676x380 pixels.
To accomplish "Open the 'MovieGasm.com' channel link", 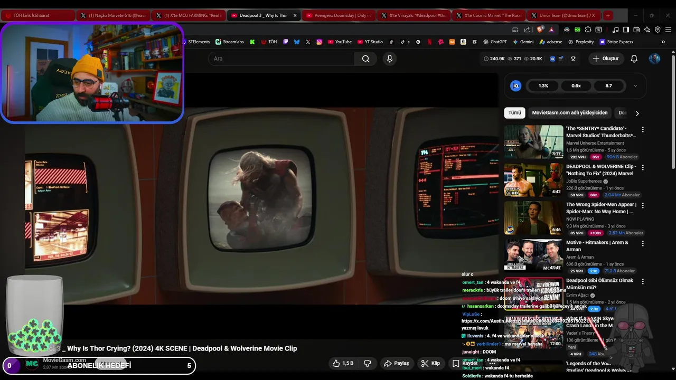I will point(64,360).
